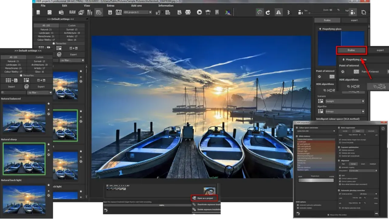Click the Zoom slider in the toolbar
This screenshot has width=389, height=219.
pos(327,13)
